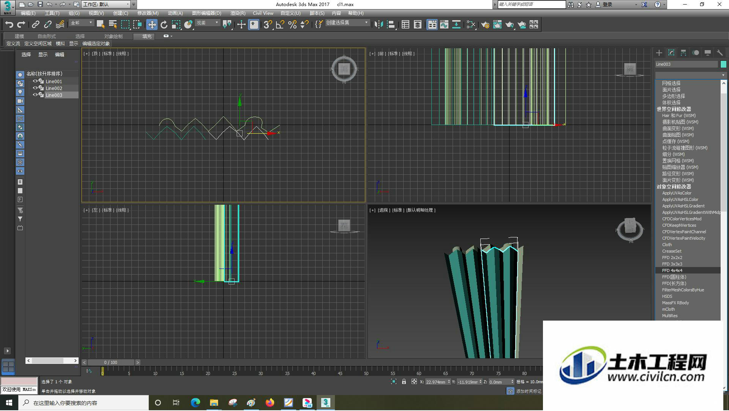
Task: Toggle Display Cameras filter in Scene Explorer
Action: (x=20, y=101)
